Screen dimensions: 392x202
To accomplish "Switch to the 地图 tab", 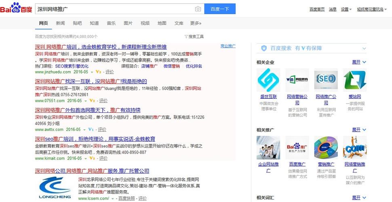I will [x=162, y=23].
